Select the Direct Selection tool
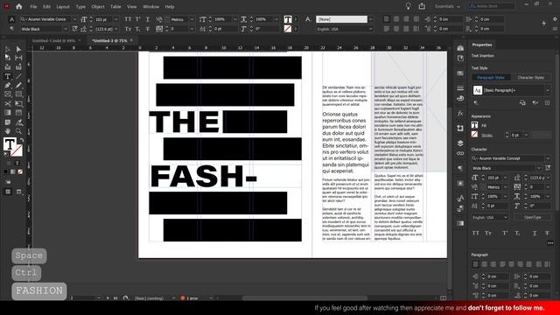This screenshot has height=315, width=560. [18, 49]
